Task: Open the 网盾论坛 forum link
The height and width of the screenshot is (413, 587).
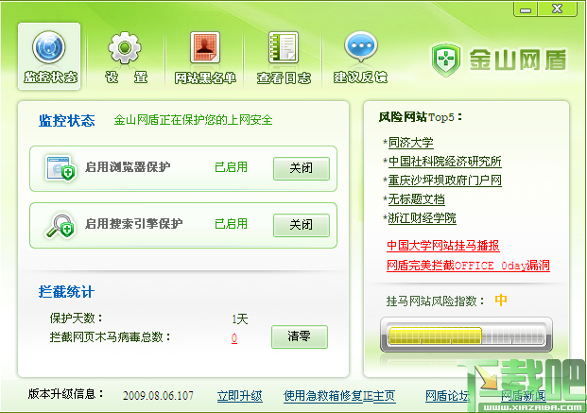Action: coord(447,396)
